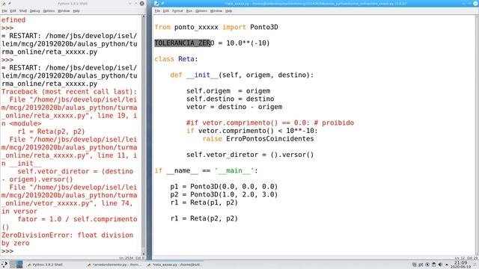Open Options menu in Python Shell window
Image resolution: width=479 pixels, height=269 pixels.
point(49,11)
